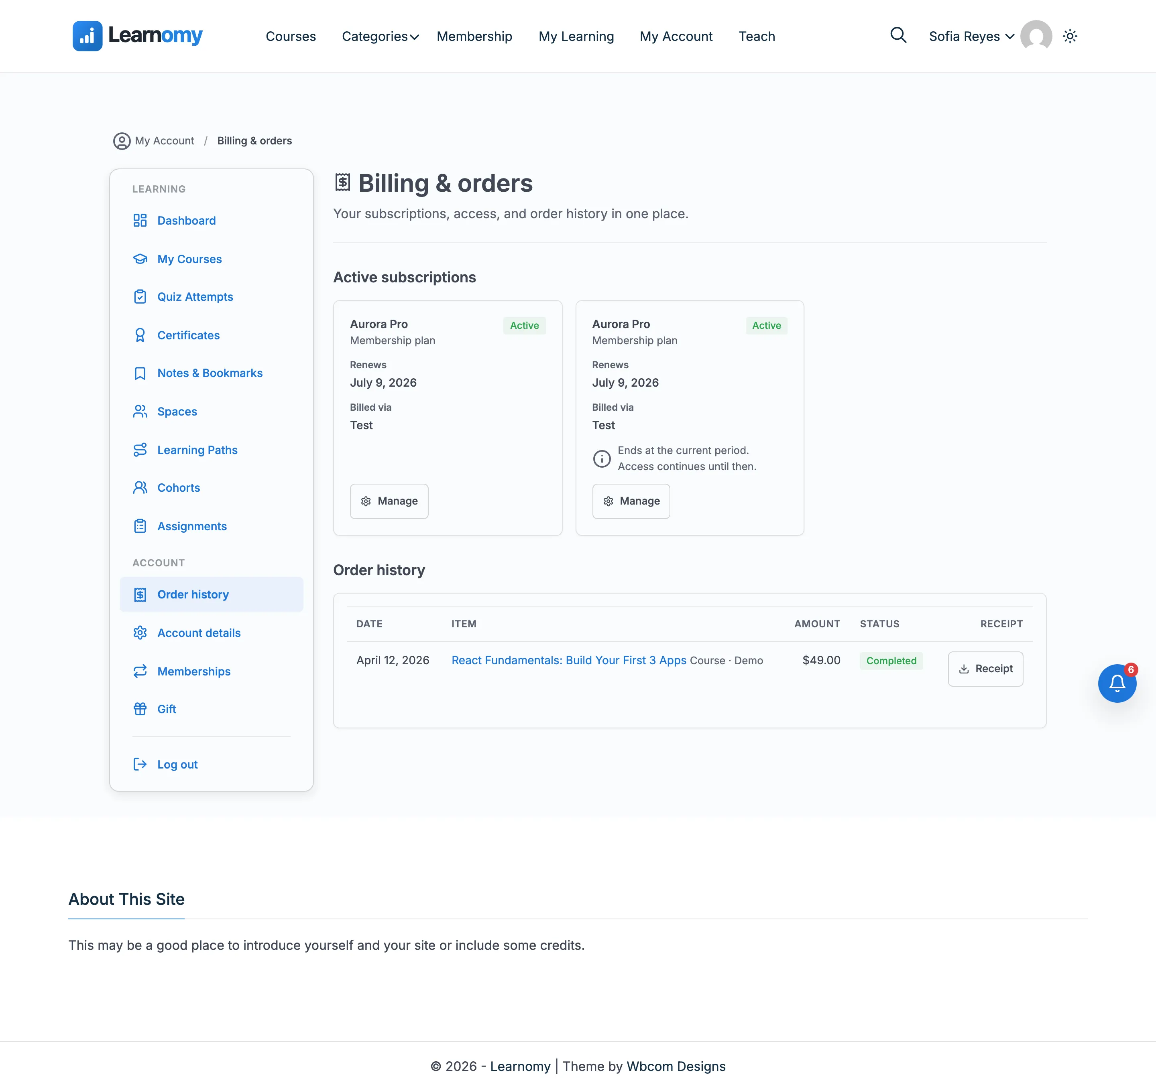The image size is (1156, 1091).
Task: Toggle the light/dark theme sun icon
Action: [1070, 36]
